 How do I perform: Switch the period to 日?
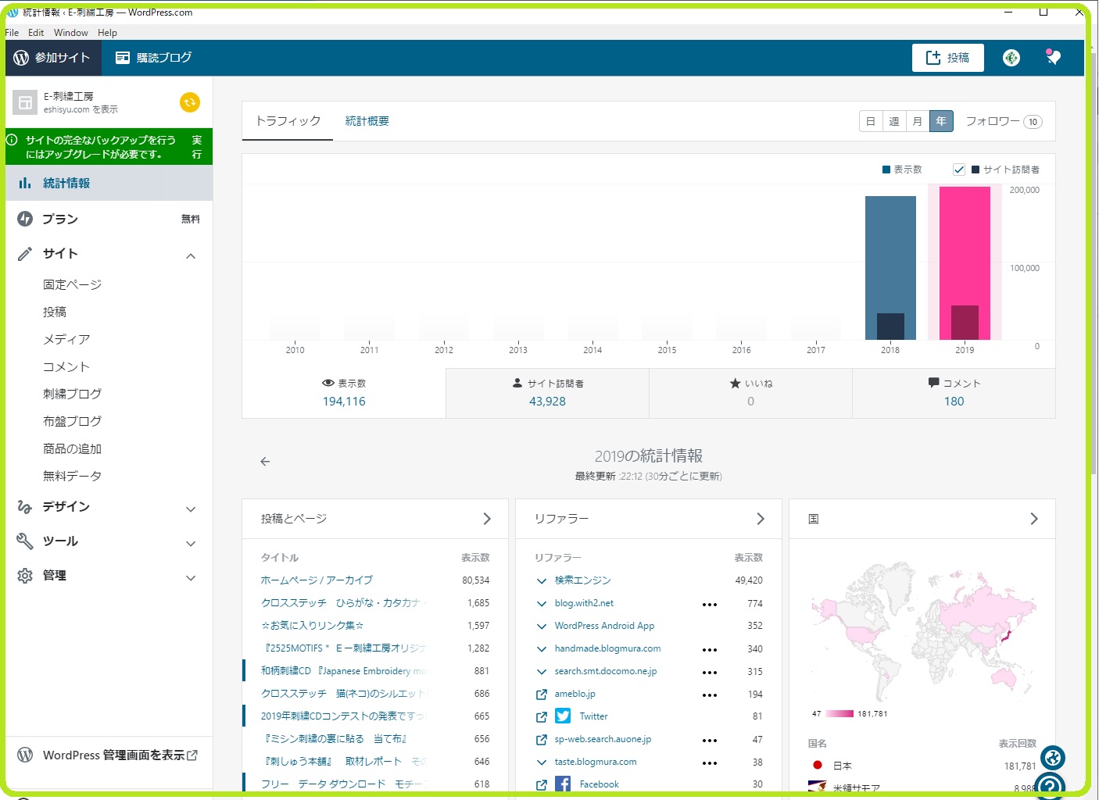coord(871,121)
